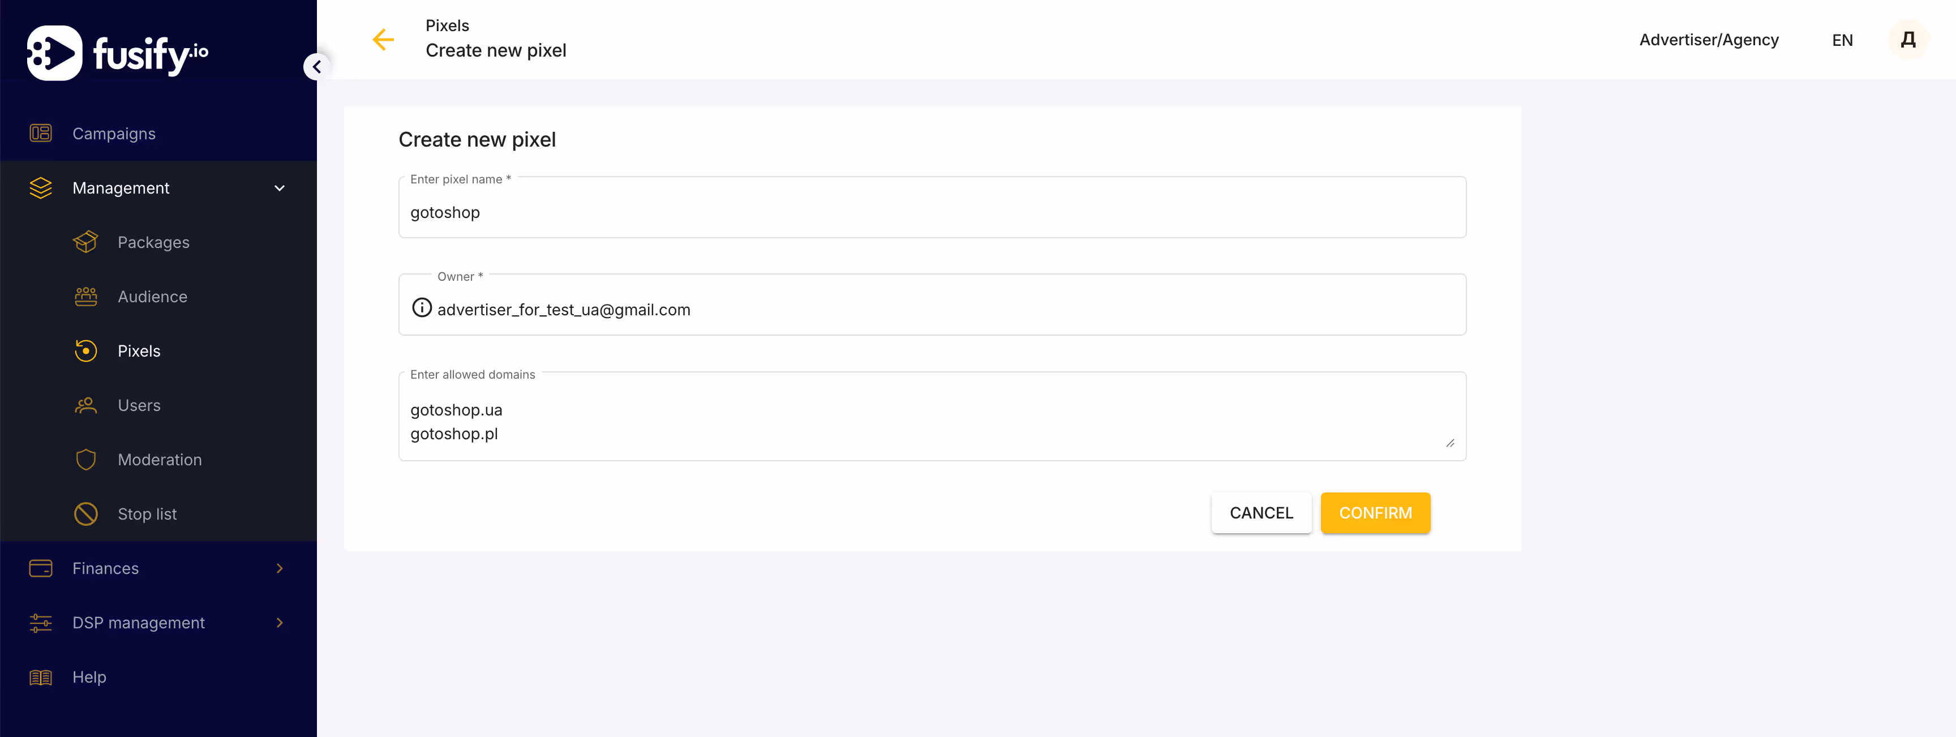Open the Advertiser/Agency role switcher
This screenshot has width=1956, height=737.
(x=1709, y=40)
